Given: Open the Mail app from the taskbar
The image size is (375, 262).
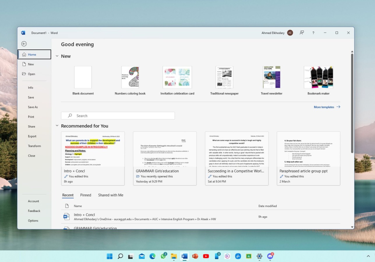Looking at the screenshot, I should tap(142, 256).
